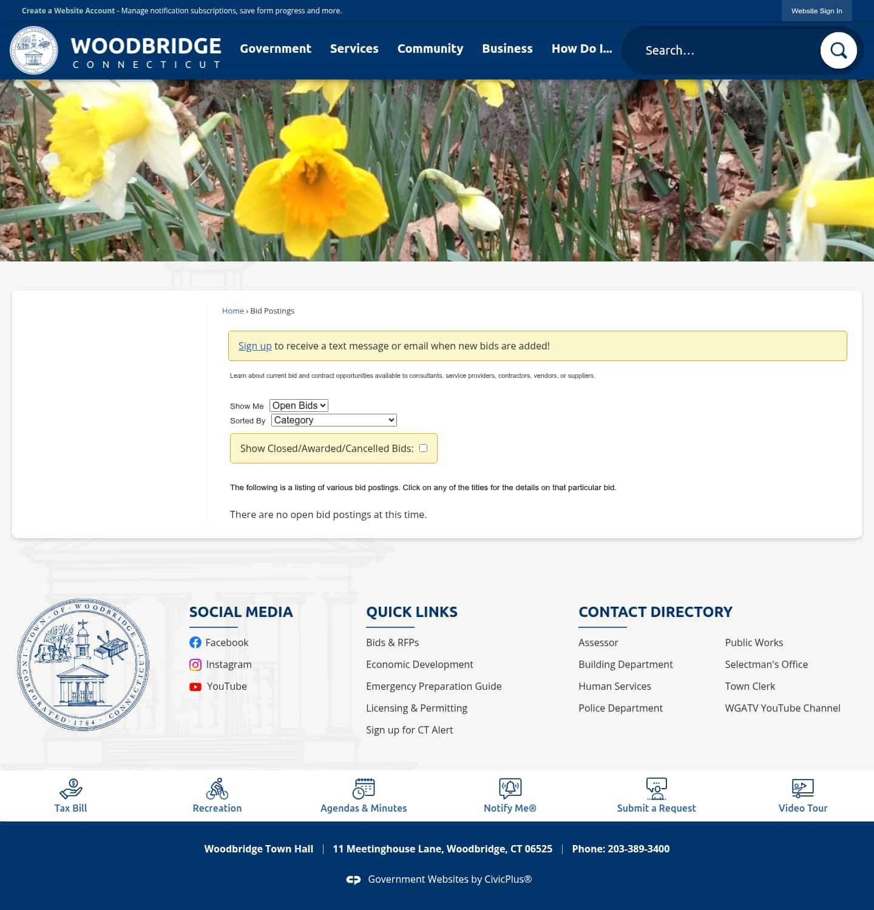Viewport: 874px width, 910px height.
Task: Open the Show Me bids dropdown
Action: [x=298, y=405]
